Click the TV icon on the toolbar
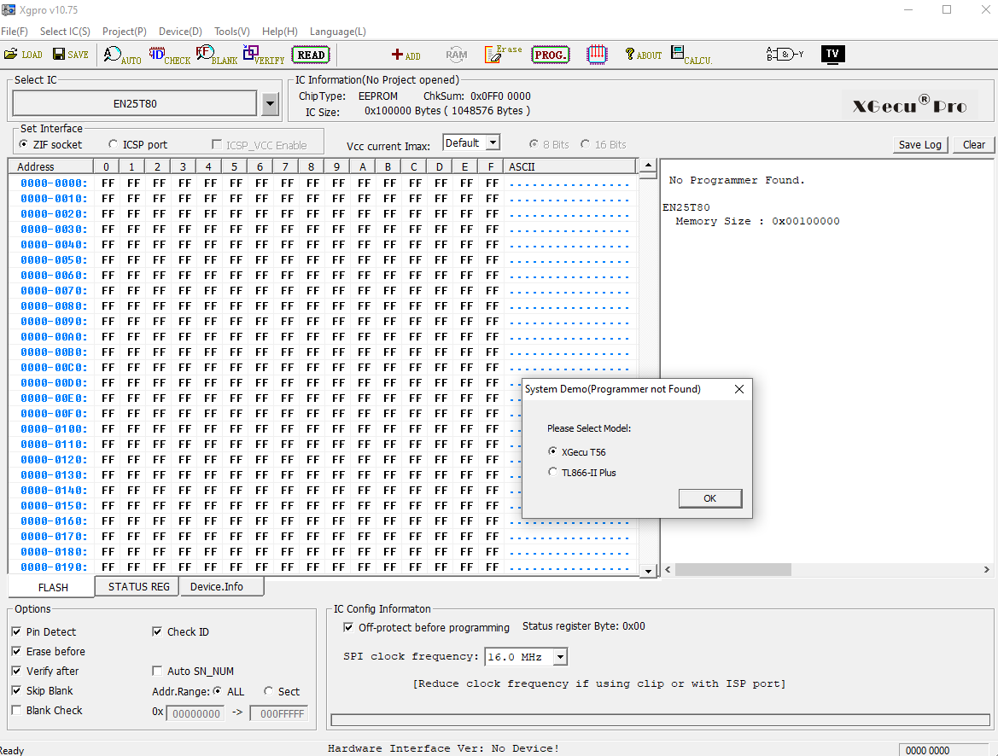The image size is (998, 756). (x=832, y=53)
